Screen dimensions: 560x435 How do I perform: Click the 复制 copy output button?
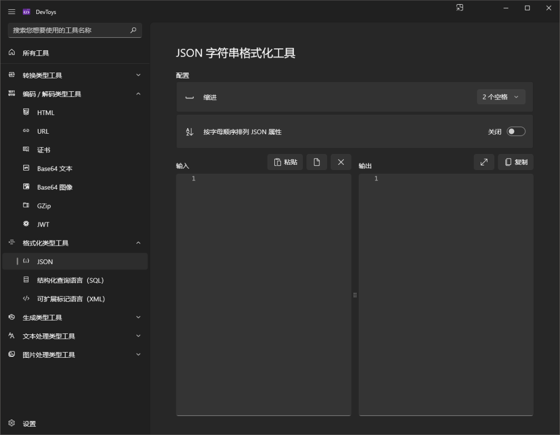click(x=516, y=162)
